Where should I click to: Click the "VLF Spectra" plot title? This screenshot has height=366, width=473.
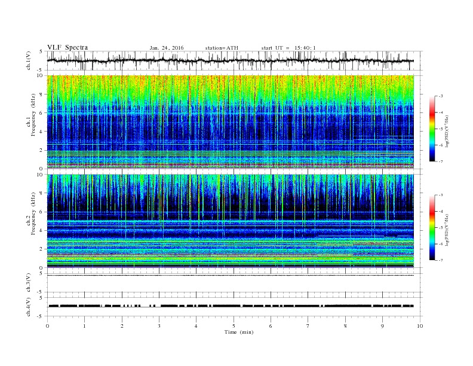67,47
